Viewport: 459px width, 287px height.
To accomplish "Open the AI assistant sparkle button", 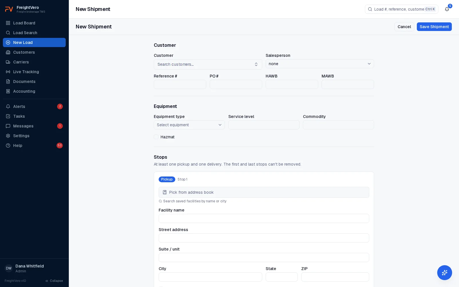I will 445,273.
